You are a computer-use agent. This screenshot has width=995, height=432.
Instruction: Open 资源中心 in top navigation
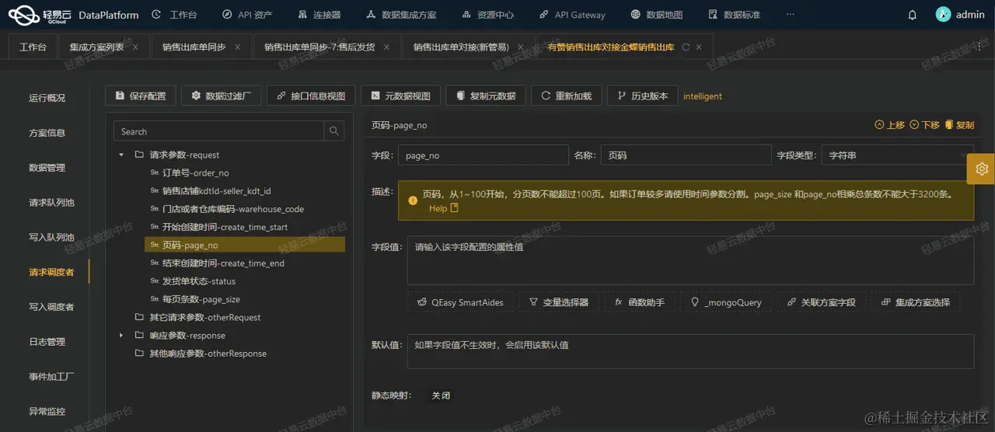pos(487,15)
